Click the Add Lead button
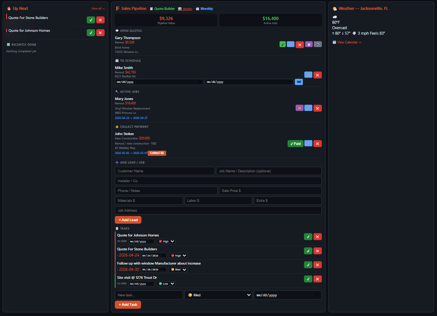 (128, 220)
